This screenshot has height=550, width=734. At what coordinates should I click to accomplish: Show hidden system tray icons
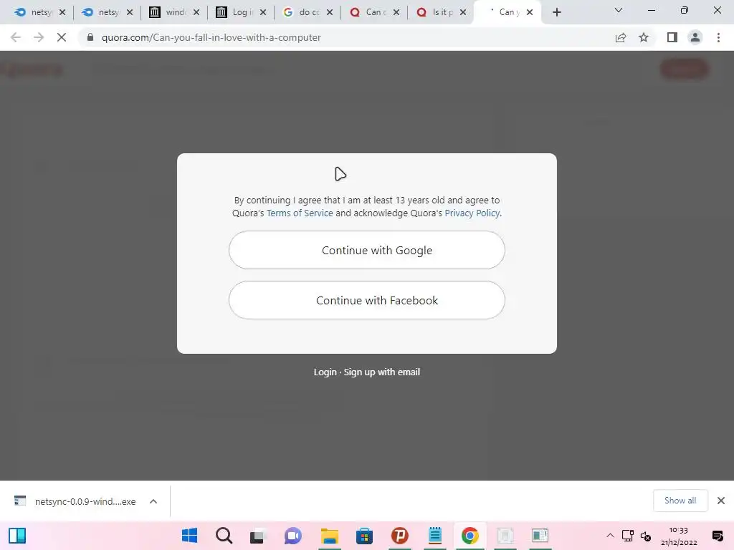coord(610,536)
